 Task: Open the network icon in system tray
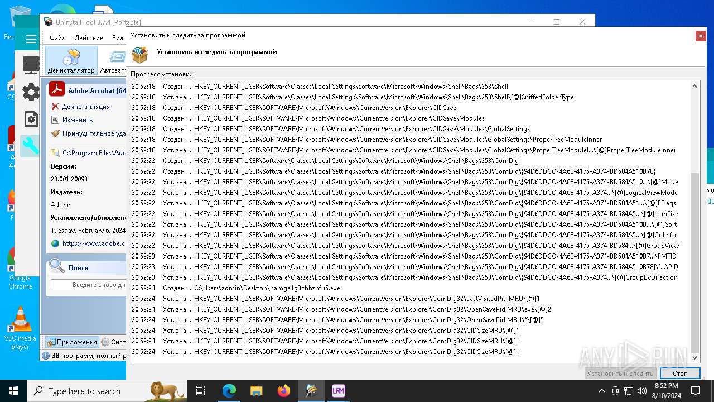pyautogui.click(x=628, y=391)
